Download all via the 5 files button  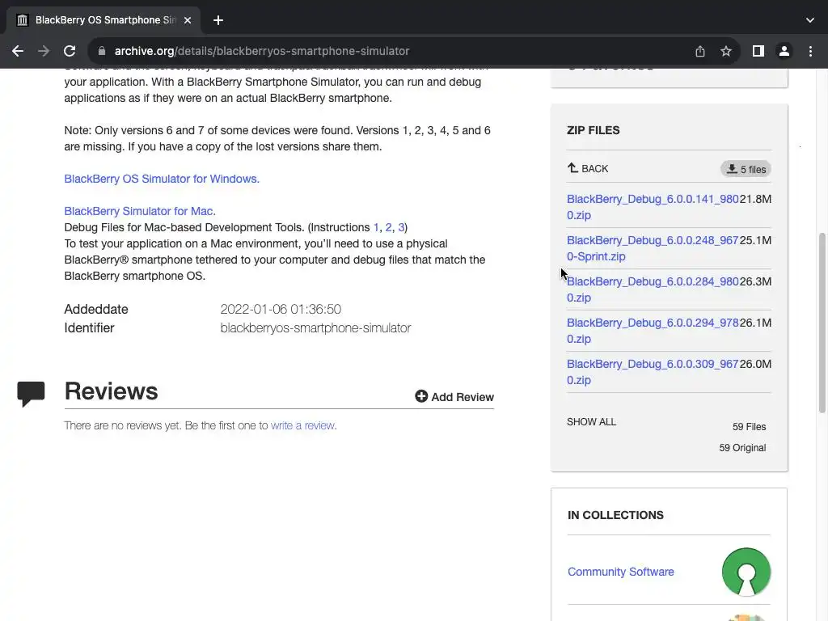(746, 169)
